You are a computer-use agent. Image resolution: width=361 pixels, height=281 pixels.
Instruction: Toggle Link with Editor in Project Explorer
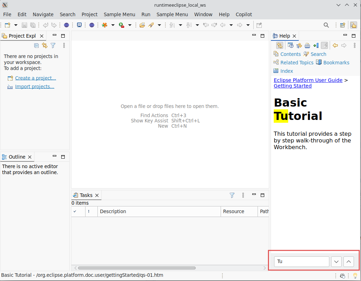click(x=44, y=45)
